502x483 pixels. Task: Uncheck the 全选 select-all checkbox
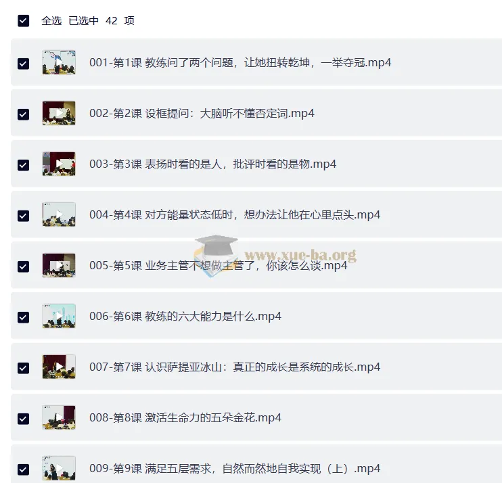(x=24, y=21)
